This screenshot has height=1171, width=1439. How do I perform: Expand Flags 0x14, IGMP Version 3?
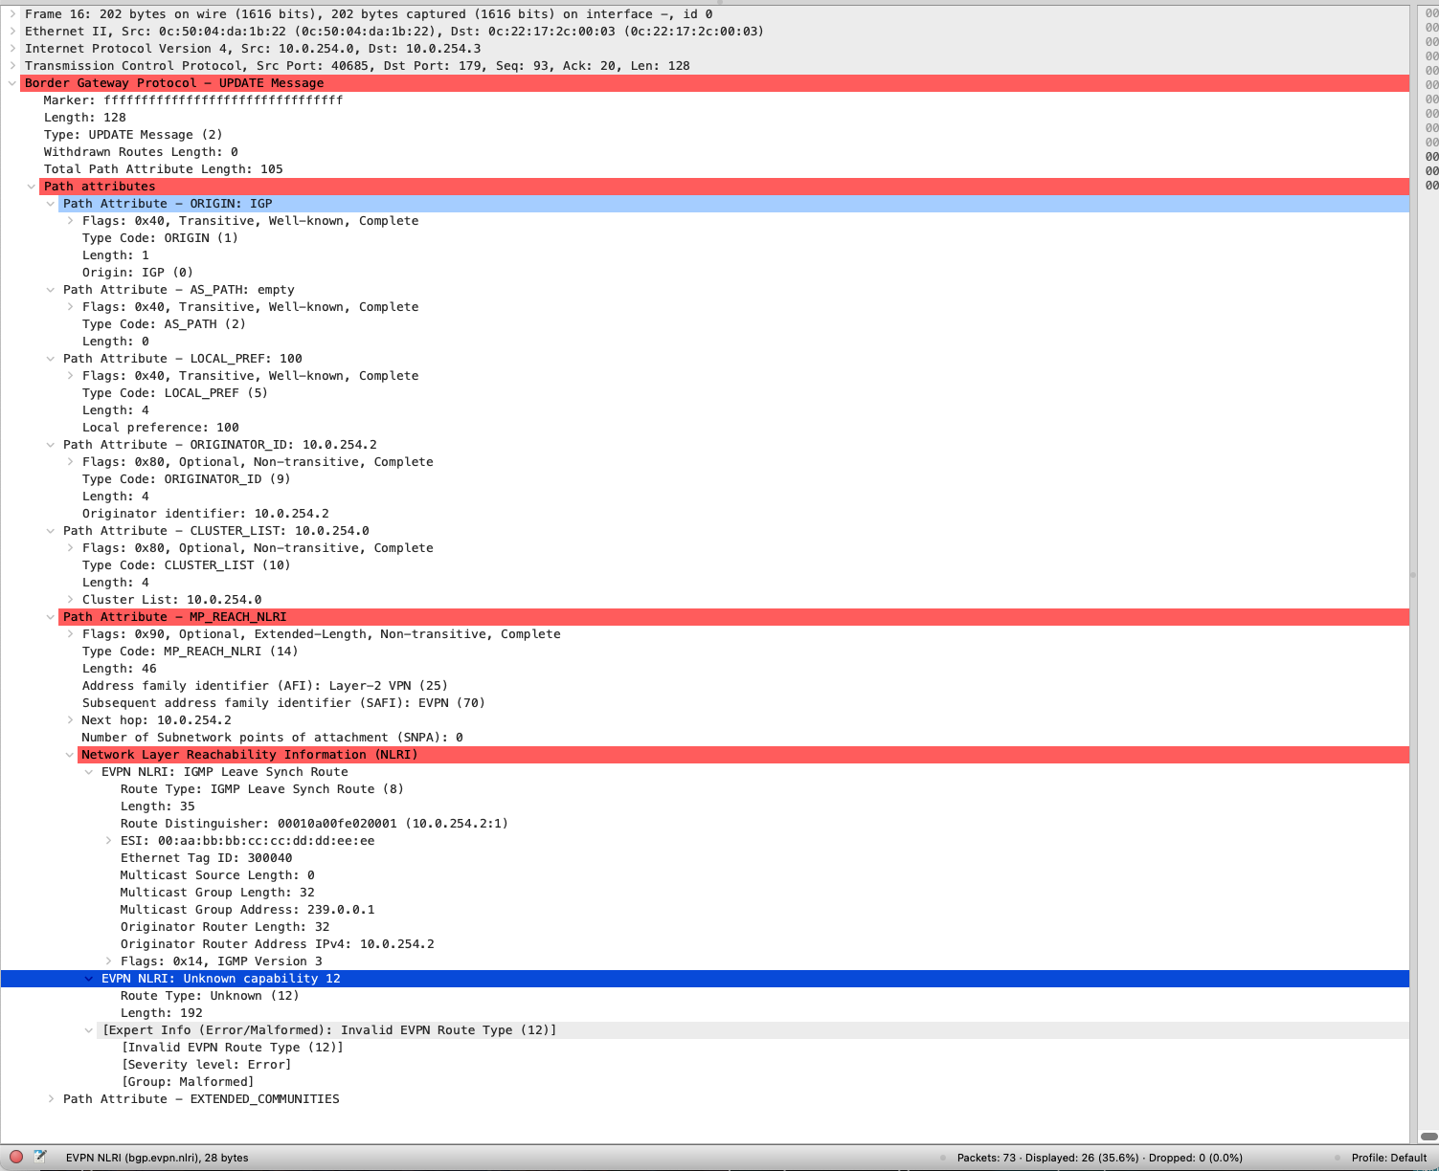pyautogui.click(x=108, y=961)
